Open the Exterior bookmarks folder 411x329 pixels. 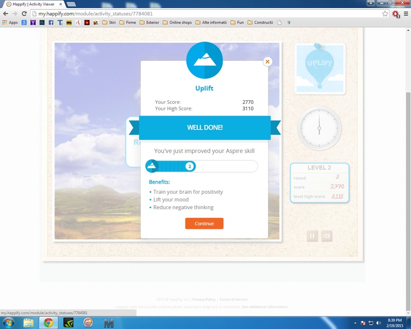coord(150,23)
